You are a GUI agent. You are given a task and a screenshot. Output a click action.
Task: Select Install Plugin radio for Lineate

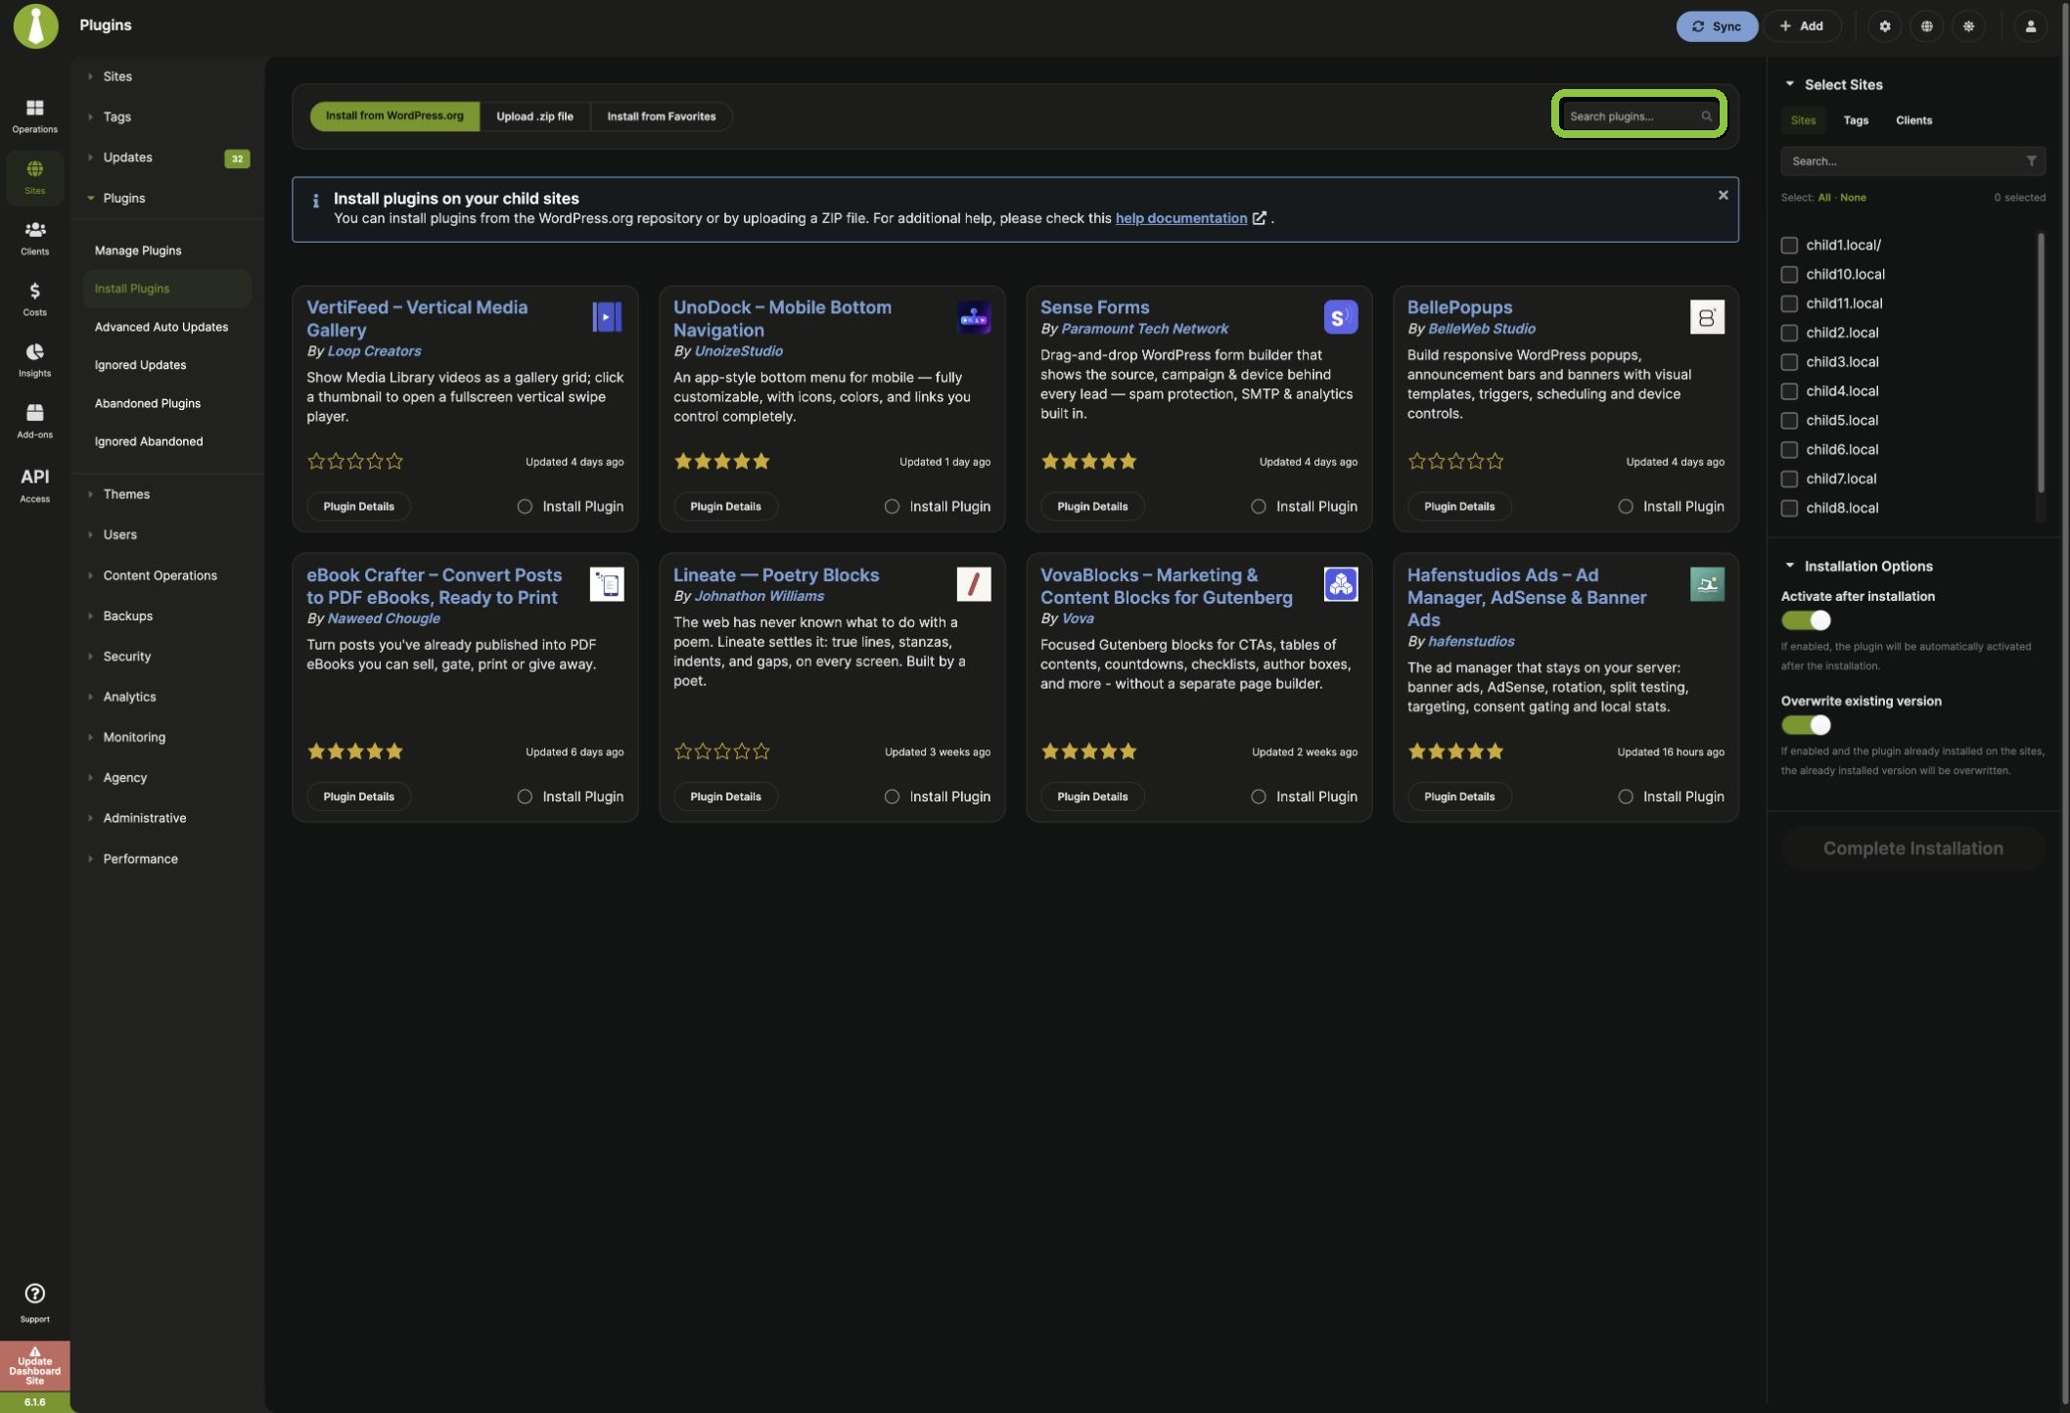(892, 797)
